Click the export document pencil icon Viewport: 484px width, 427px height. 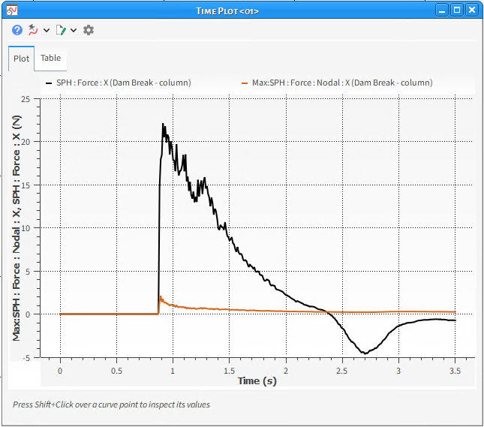(x=61, y=30)
